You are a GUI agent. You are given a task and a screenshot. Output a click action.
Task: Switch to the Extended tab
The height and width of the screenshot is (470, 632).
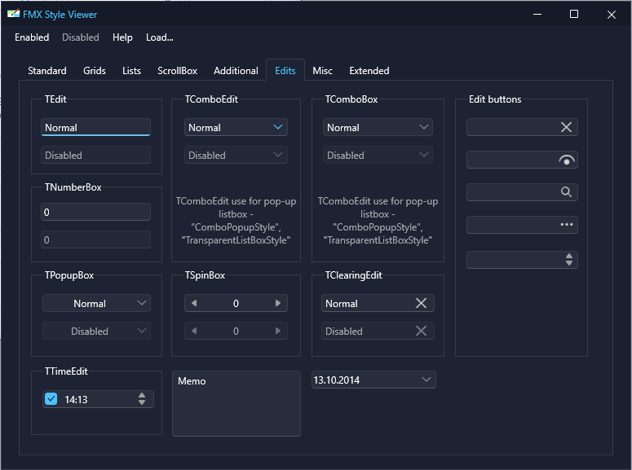click(369, 71)
